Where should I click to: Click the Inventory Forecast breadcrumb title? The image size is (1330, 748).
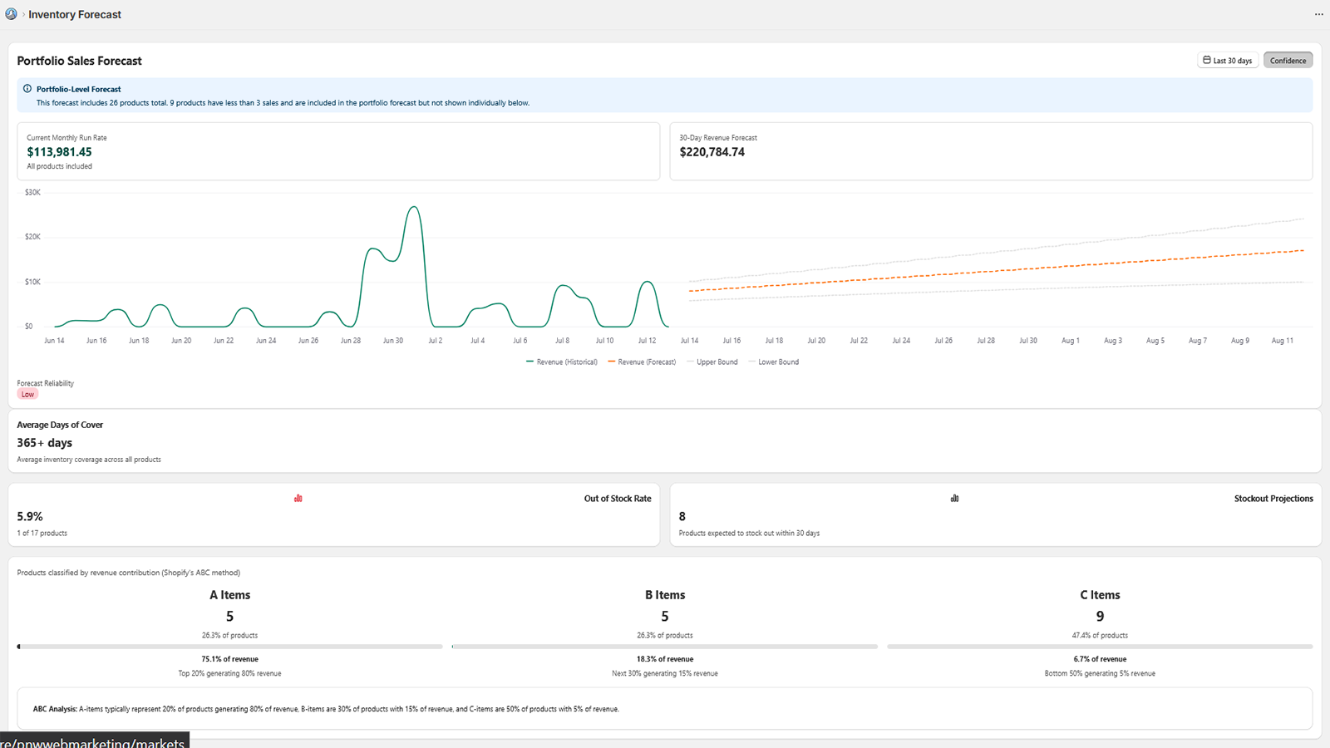[75, 14]
